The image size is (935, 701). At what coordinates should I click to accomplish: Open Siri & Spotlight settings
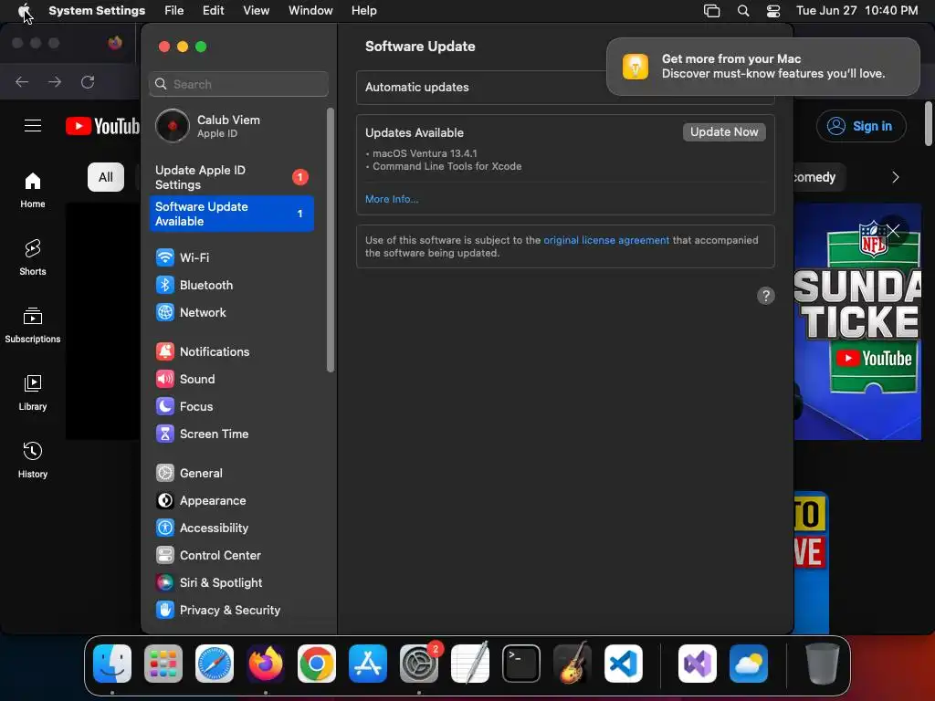pos(231,583)
